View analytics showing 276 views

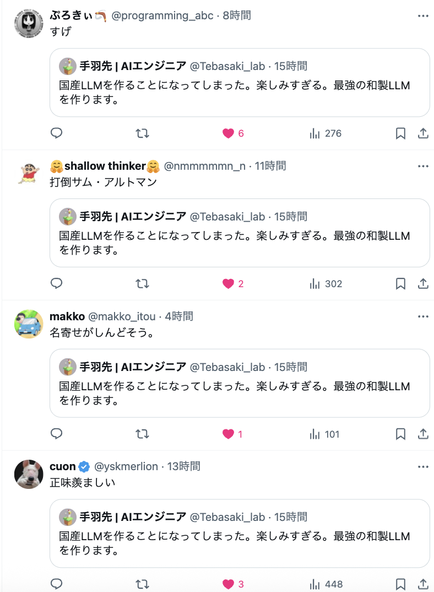pos(326,133)
